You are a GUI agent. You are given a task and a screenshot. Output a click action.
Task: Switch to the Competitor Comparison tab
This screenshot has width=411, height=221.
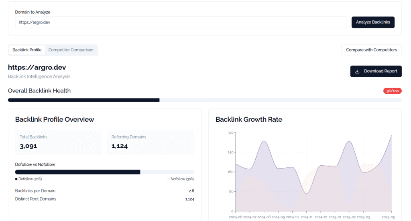71,50
